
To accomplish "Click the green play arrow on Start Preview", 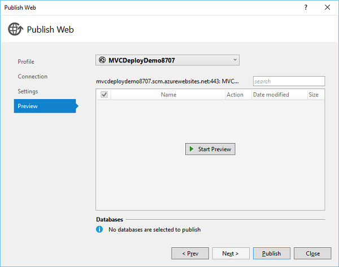I will [x=192, y=149].
